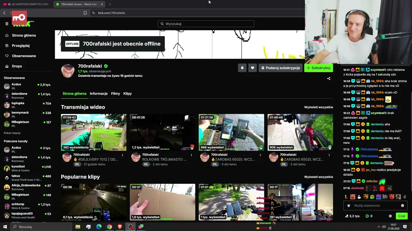Screen dimensions: 412x231
Task: Expand followed channels with Pokaż więcej
Action: coord(12,133)
